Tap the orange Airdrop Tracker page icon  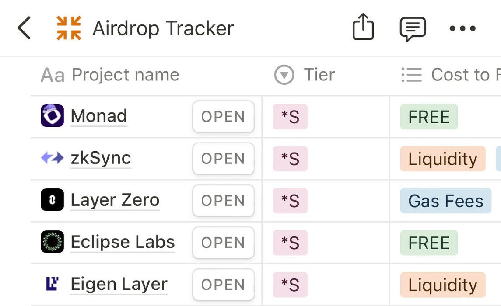pos(69,28)
